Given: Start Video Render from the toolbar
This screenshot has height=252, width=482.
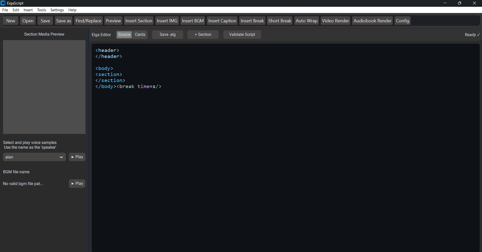Looking at the screenshot, I should click(x=335, y=21).
